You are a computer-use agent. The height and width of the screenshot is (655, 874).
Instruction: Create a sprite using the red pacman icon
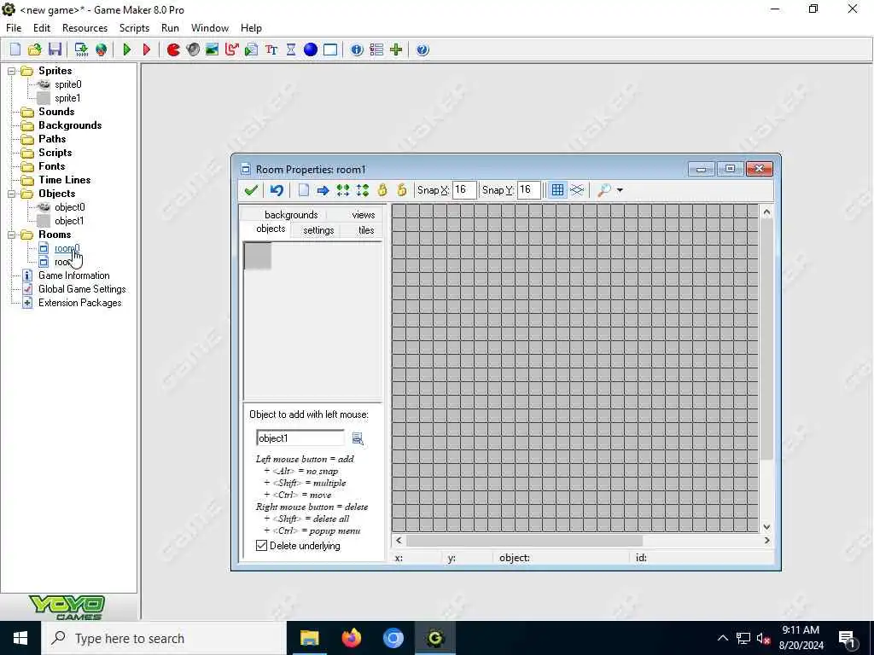click(x=173, y=49)
